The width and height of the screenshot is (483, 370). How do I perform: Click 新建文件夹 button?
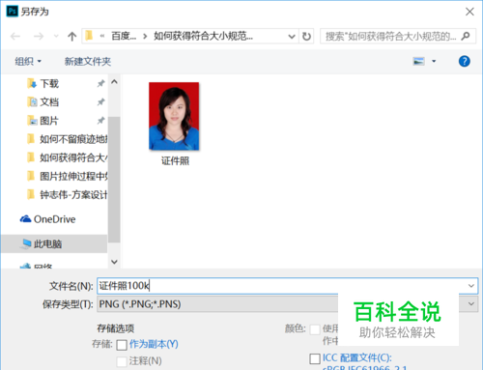coord(88,61)
